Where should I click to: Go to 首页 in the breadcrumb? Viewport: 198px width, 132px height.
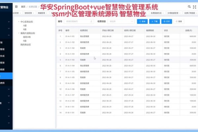(23, 7)
